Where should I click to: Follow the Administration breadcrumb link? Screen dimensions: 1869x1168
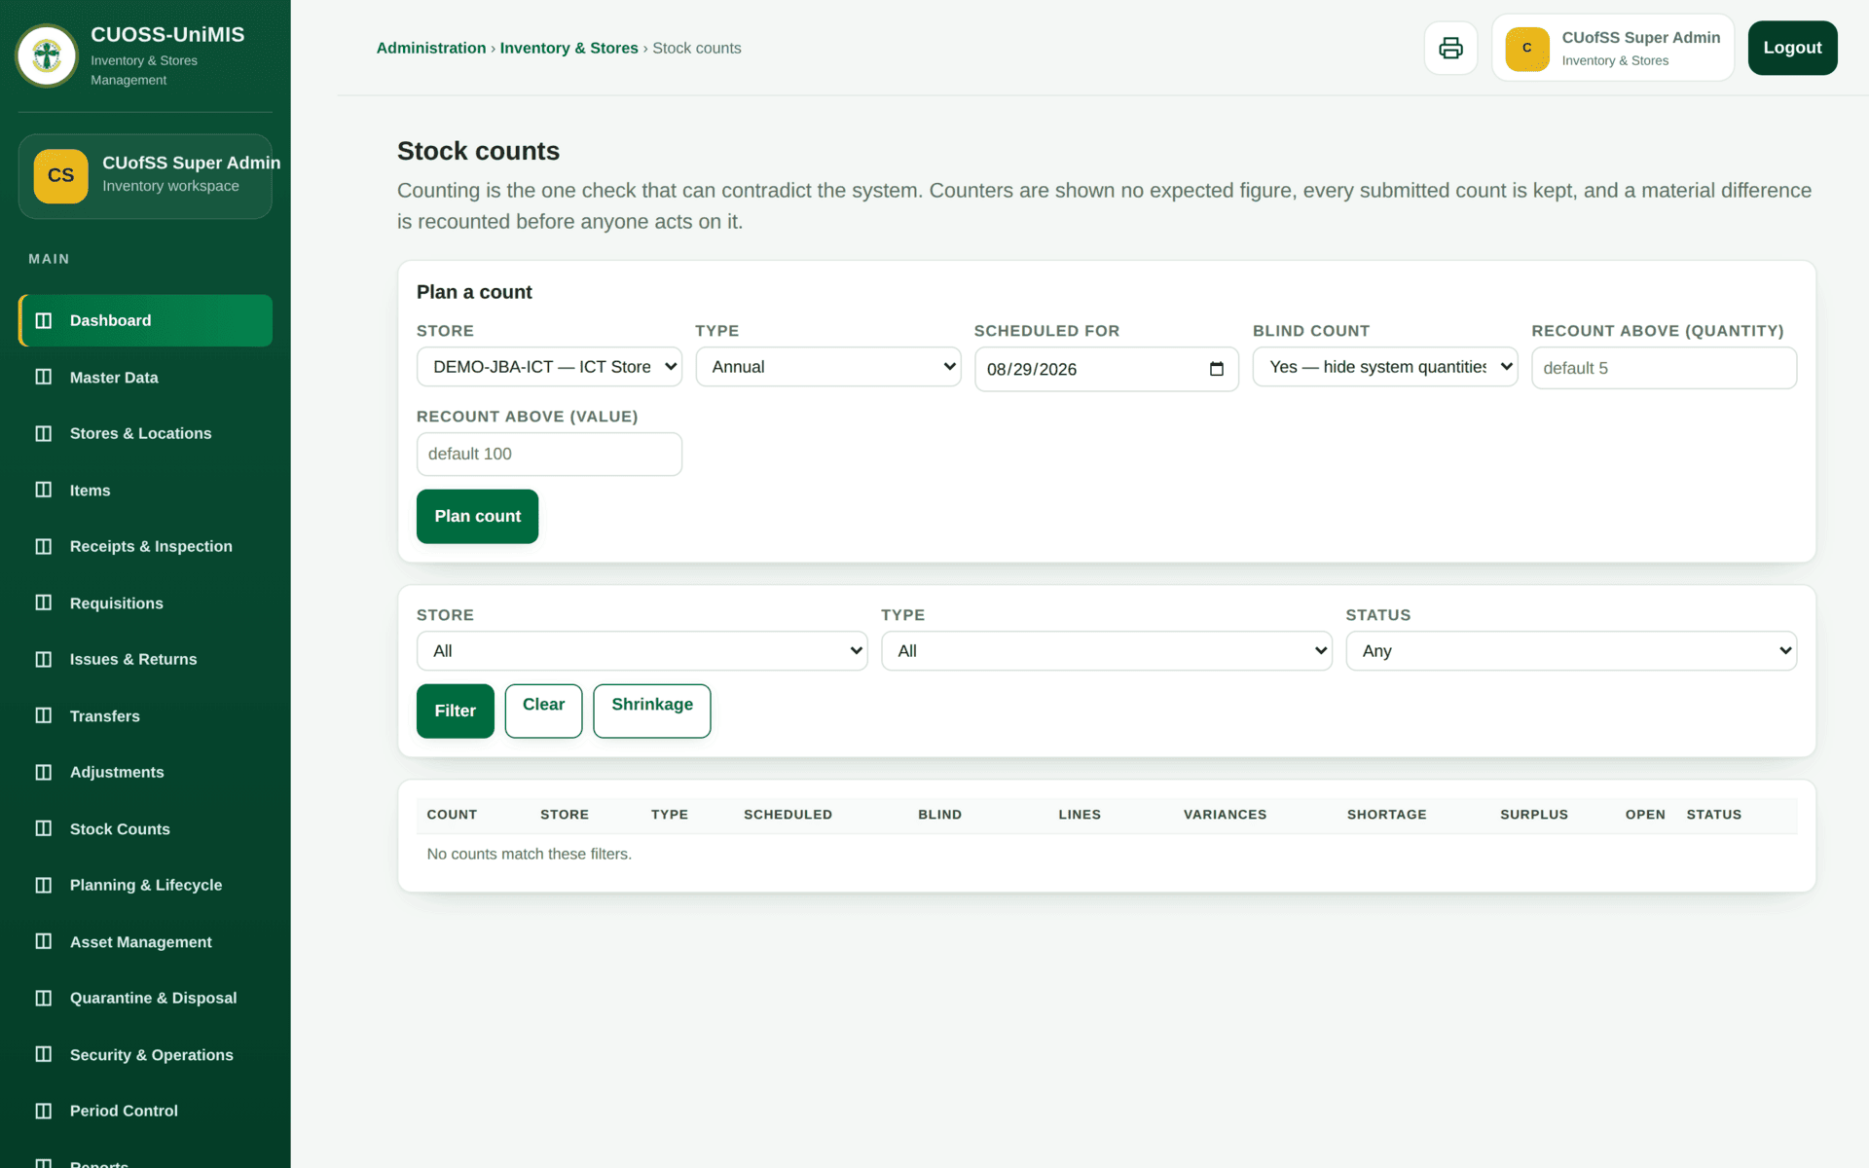(431, 48)
